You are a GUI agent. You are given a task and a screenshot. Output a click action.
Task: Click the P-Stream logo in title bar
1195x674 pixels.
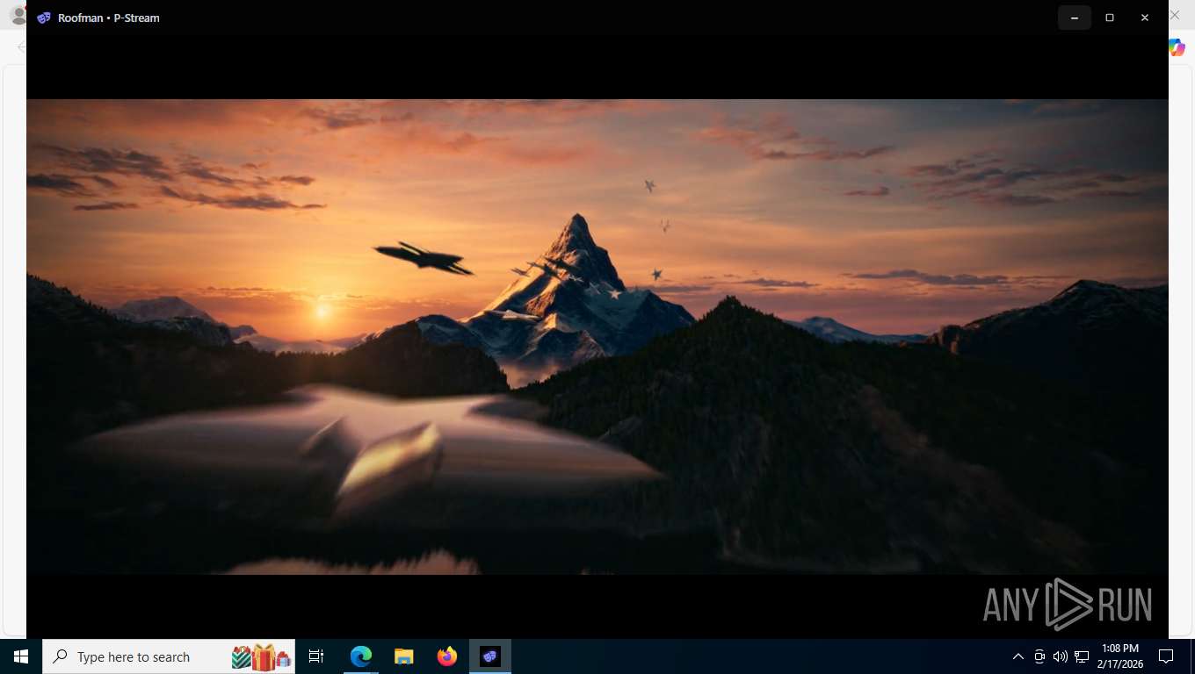pos(44,18)
